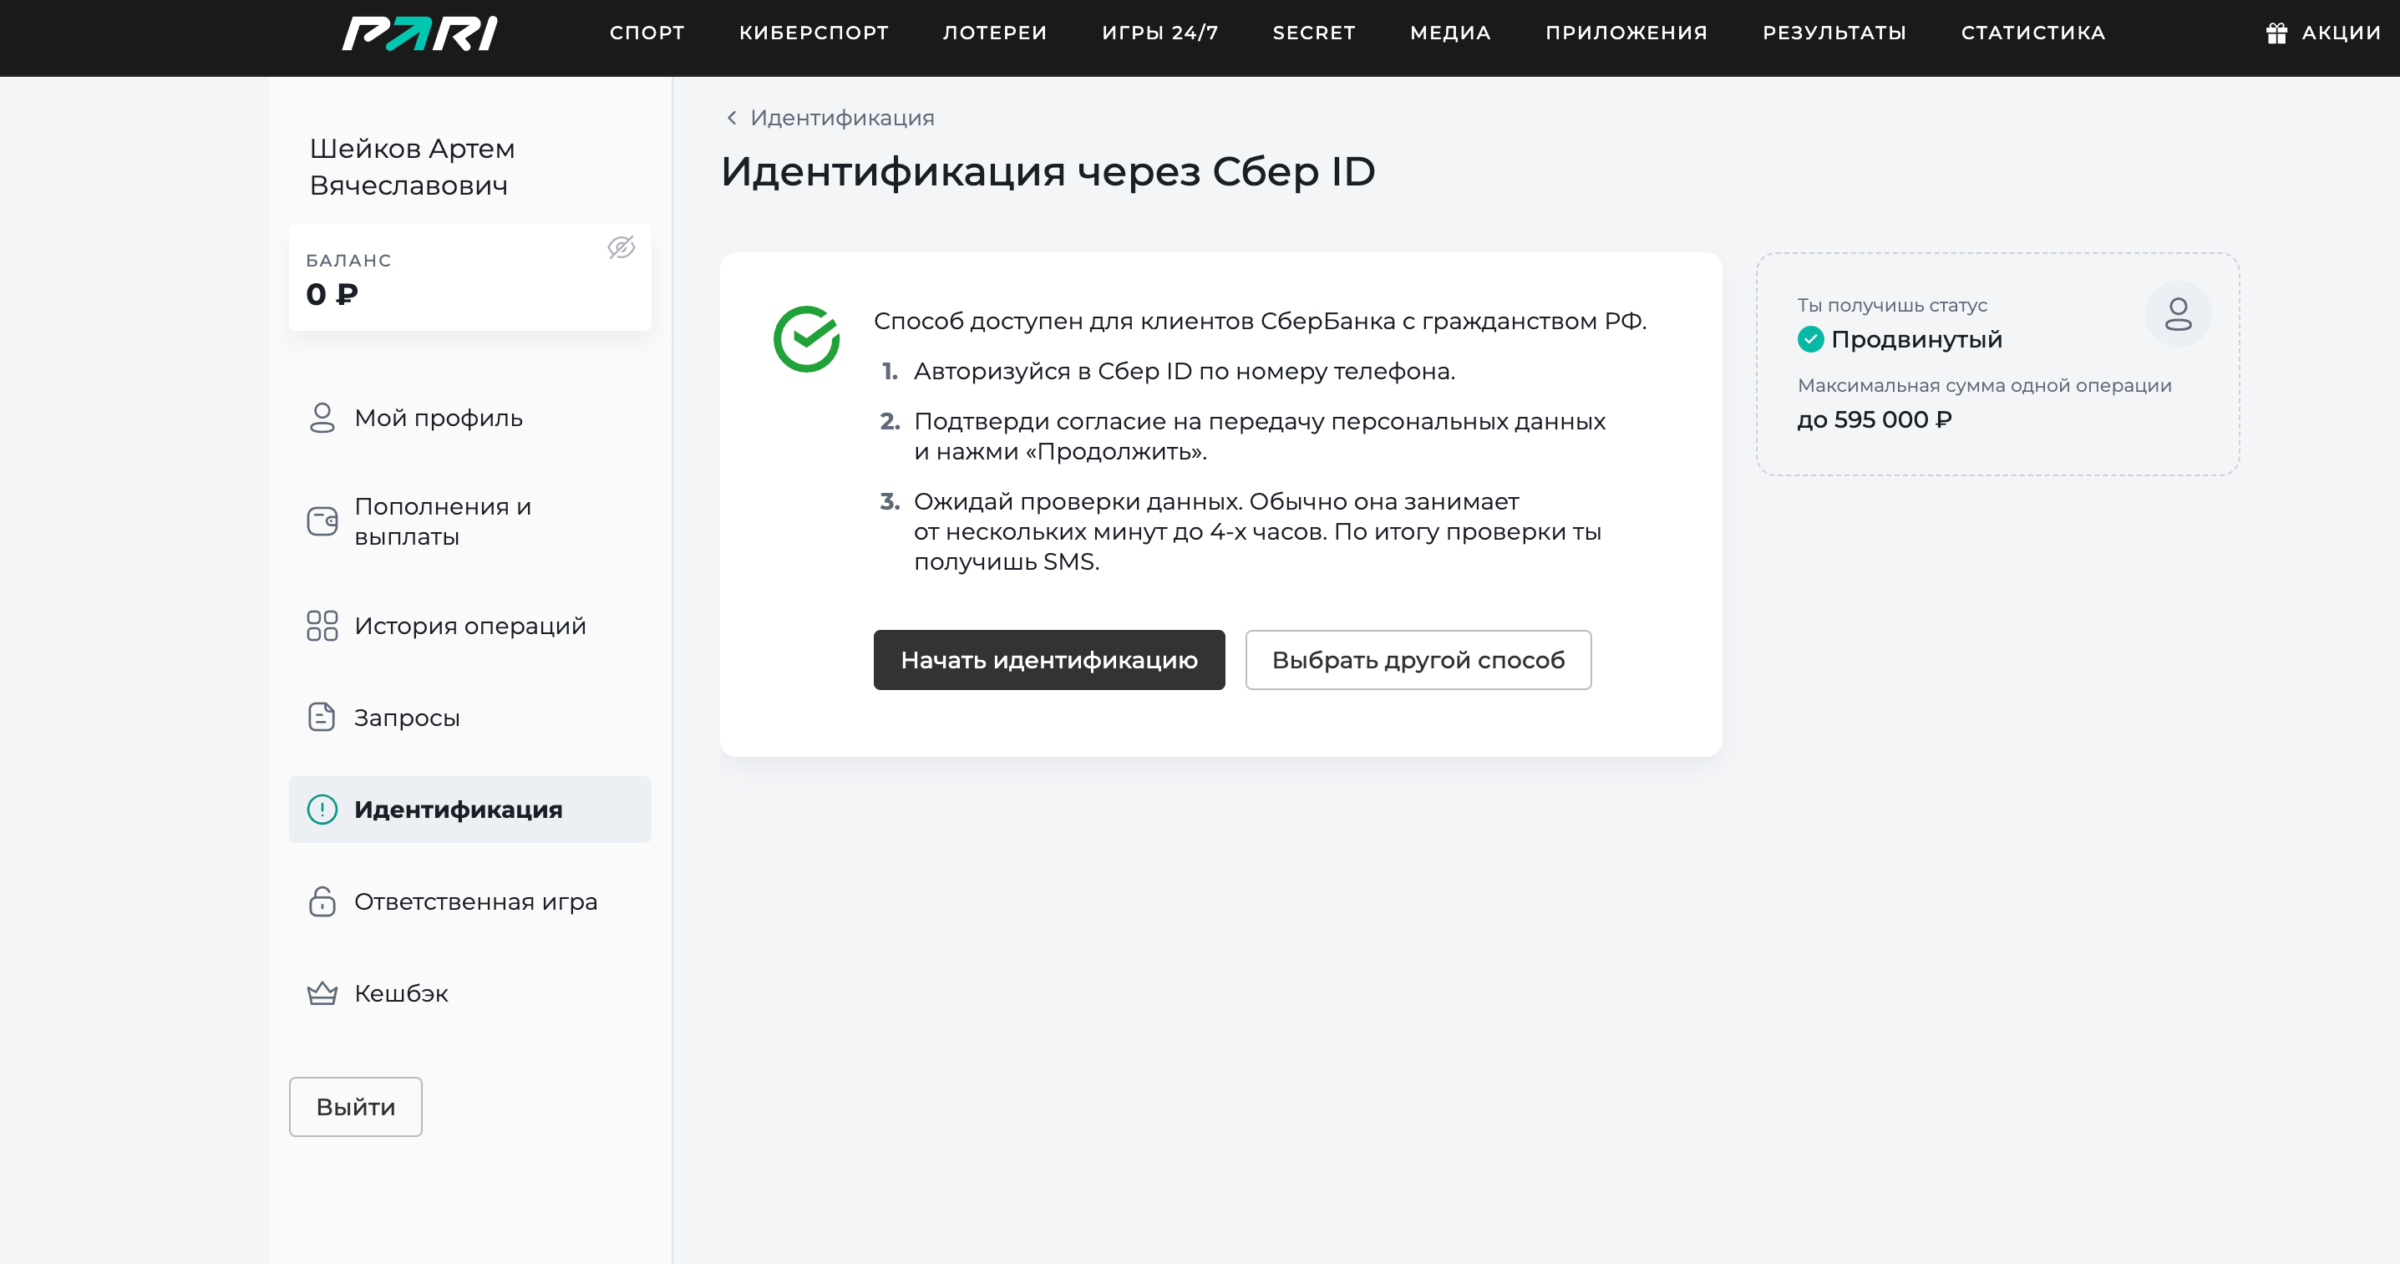The image size is (2400, 1264).
Task: Click Выбрать другой способ button
Action: [1417, 661]
